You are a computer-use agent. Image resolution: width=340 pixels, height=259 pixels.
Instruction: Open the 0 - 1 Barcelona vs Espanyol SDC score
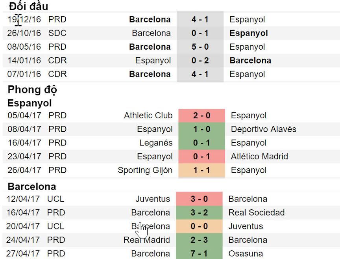click(200, 33)
